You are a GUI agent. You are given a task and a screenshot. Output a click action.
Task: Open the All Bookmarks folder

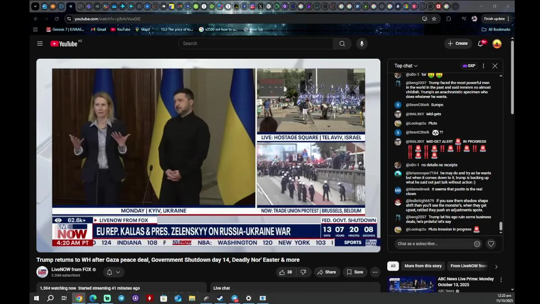496,30
